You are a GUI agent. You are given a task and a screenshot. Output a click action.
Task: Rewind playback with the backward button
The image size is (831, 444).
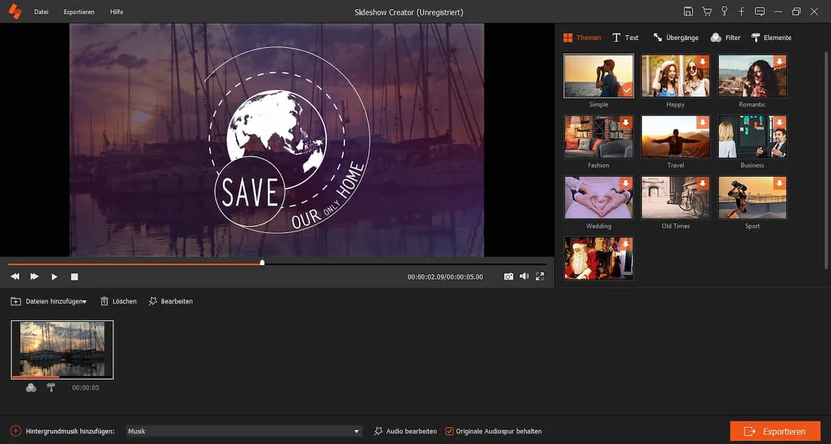(x=15, y=277)
